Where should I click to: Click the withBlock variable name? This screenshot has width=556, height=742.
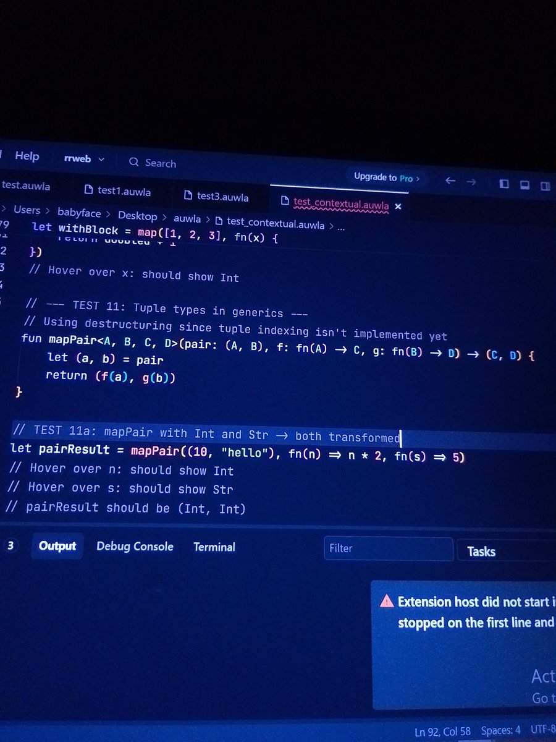[88, 229]
